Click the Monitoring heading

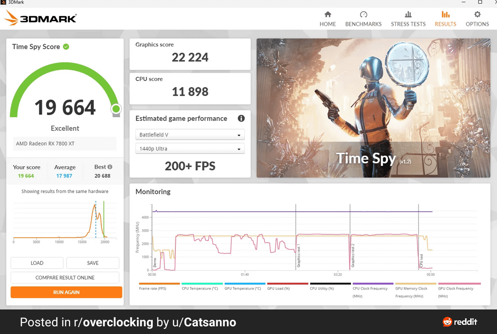(153, 192)
